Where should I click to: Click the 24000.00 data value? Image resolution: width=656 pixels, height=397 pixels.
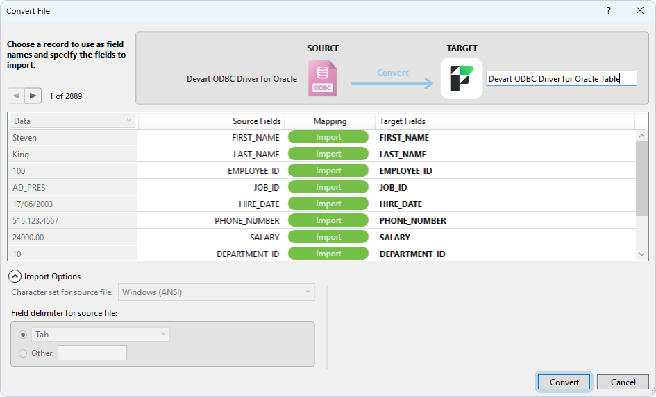pos(28,238)
